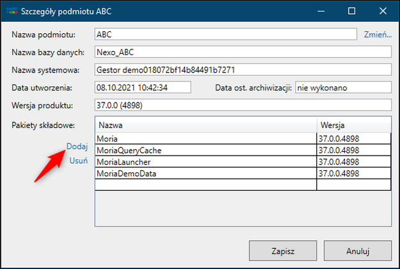This screenshot has height=269, width=400.
Task: Click the Dodaj link
Action: point(77,146)
